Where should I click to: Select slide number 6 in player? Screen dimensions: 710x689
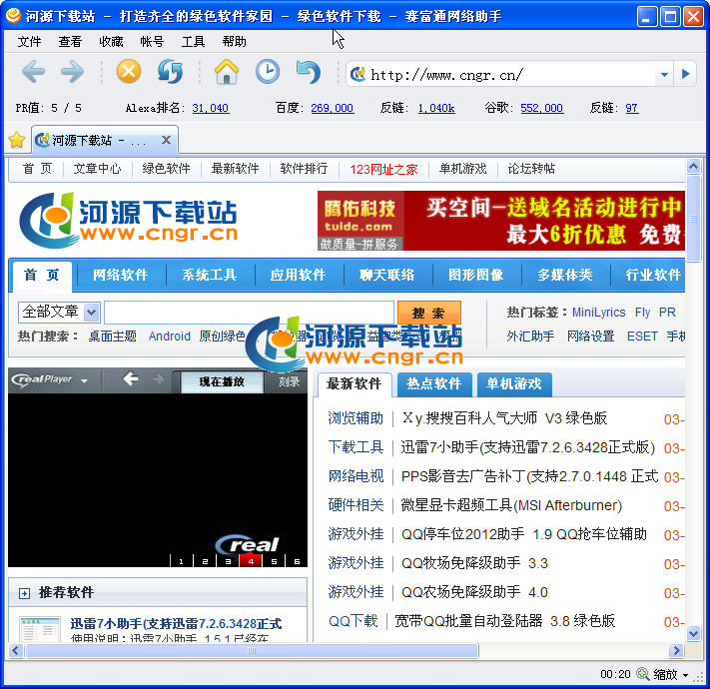(297, 561)
